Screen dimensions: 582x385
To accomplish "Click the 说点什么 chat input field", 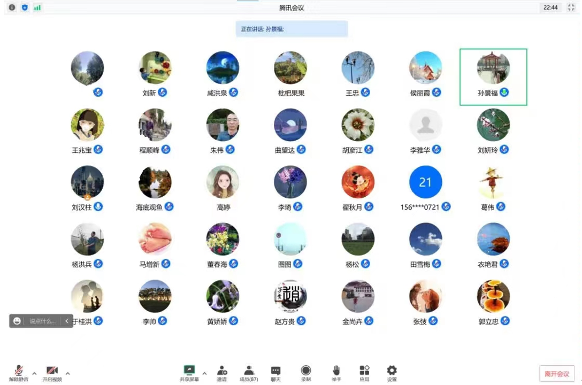I will 43,321.
